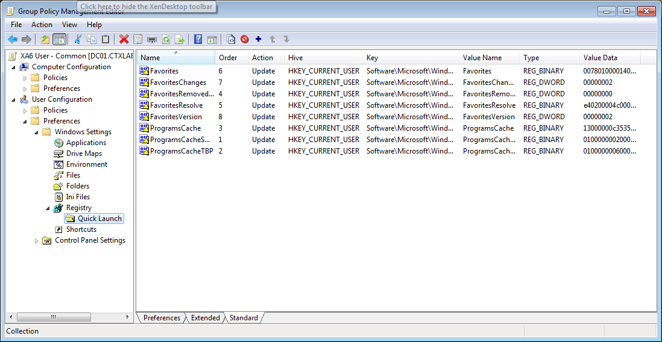The height and width of the screenshot is (342, 662).
Task: Sort list by the Name column header
Action: [175, 58]
